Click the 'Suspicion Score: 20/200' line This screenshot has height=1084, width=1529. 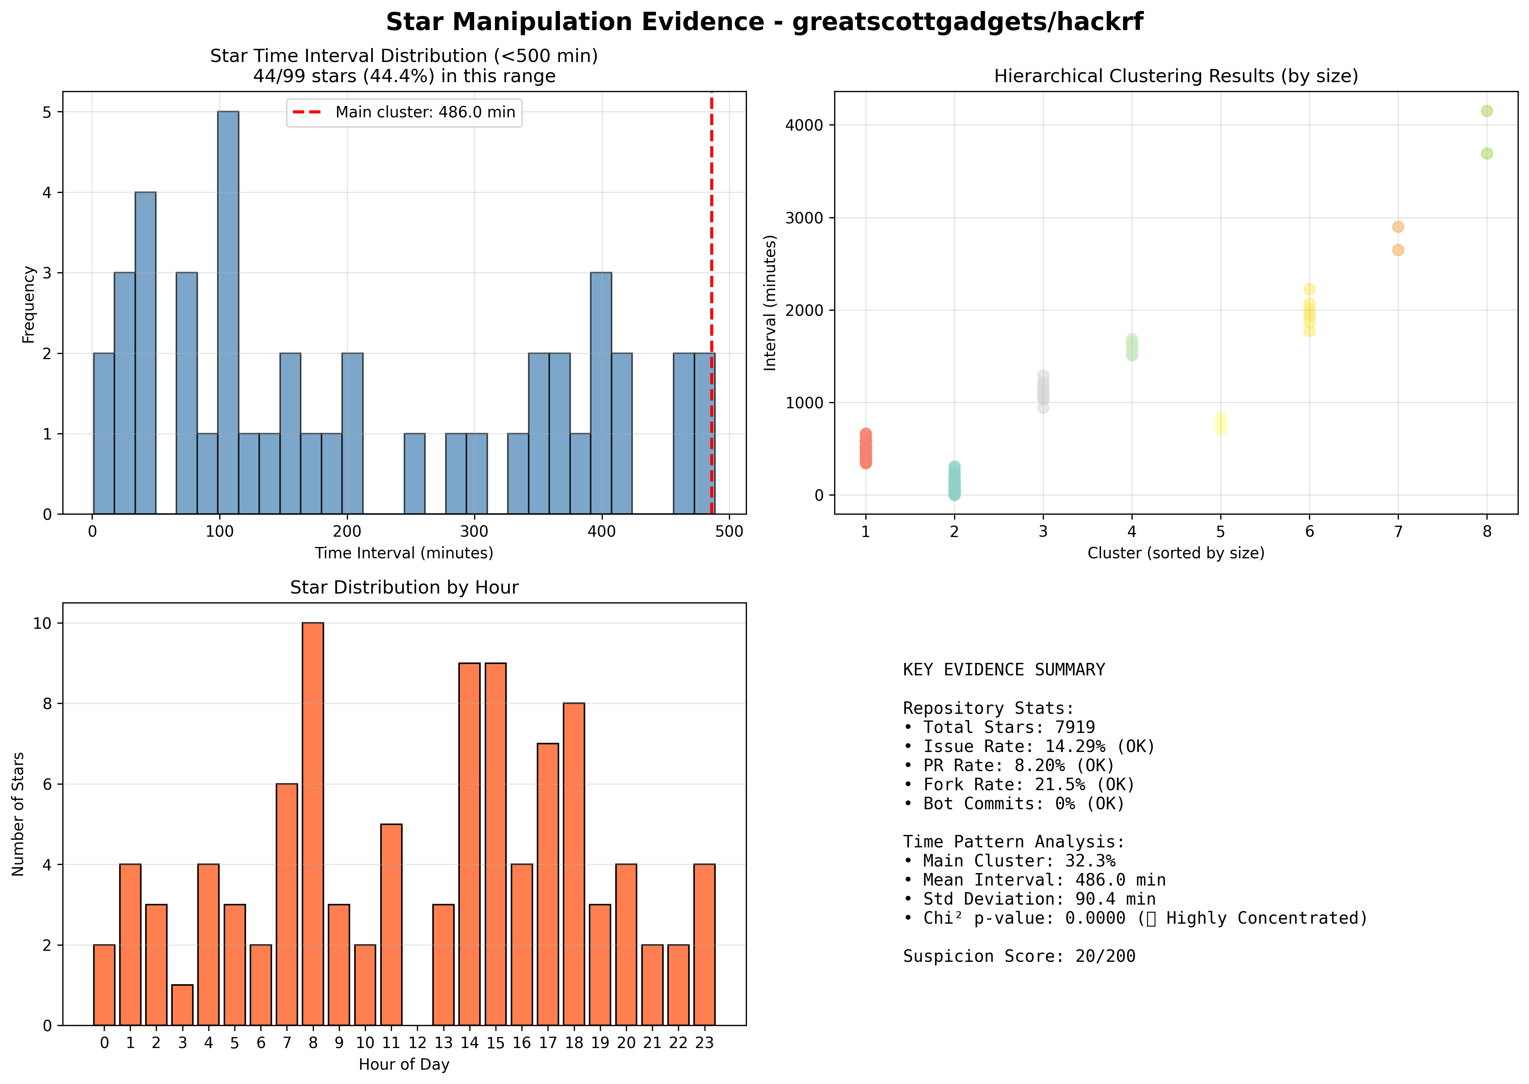(x=1019, y=956)
